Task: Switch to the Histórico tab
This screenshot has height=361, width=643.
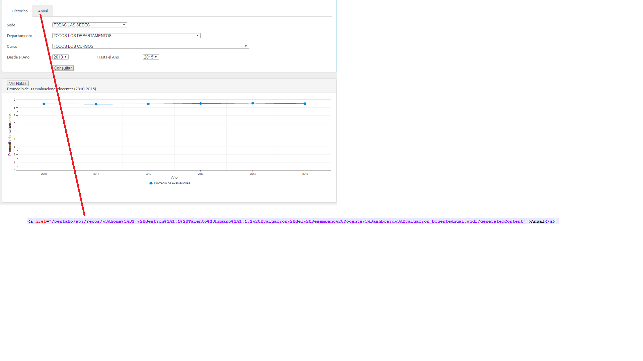Action: coord(20,11)
